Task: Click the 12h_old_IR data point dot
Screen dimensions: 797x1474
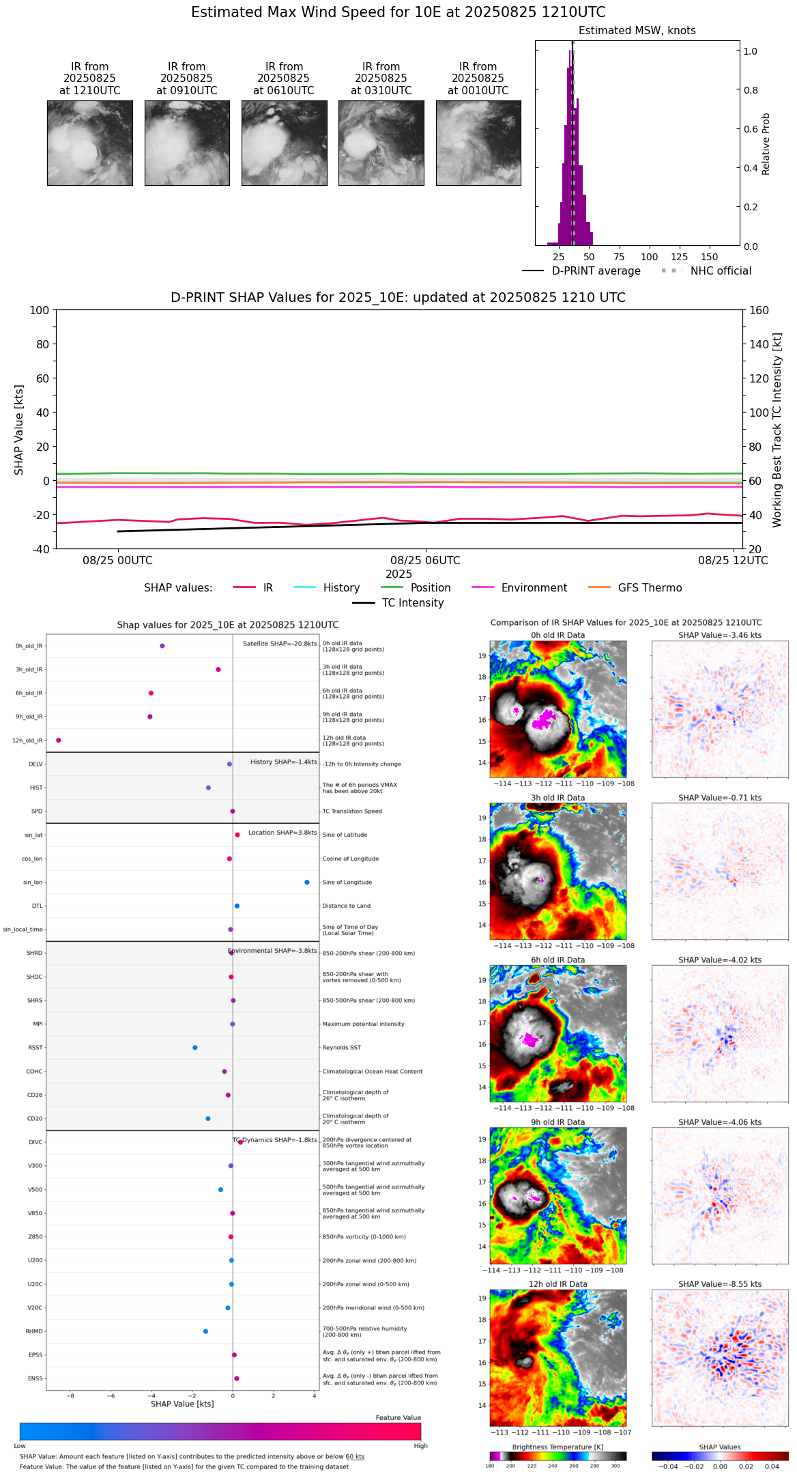Action: coord(59,740)
